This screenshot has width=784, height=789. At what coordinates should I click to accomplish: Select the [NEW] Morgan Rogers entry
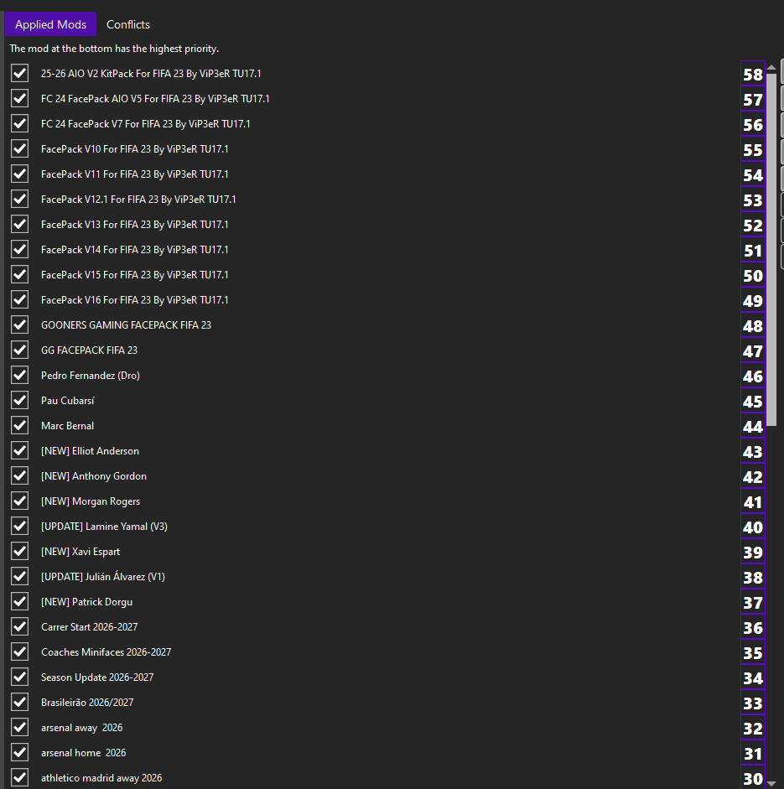(x=91, y=501)
